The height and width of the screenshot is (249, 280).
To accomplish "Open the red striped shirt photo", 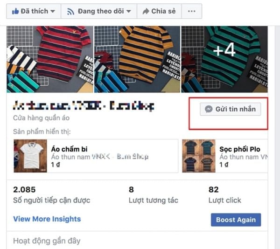I will pyautogui.click(x=50, y=59).
